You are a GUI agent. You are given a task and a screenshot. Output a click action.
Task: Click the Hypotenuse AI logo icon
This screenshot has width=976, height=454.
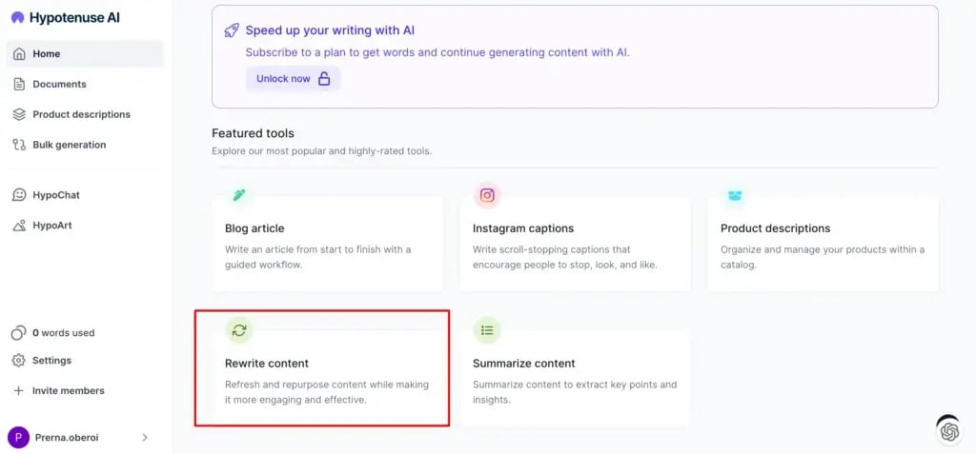pyautogui.click(x=17, y=17)
